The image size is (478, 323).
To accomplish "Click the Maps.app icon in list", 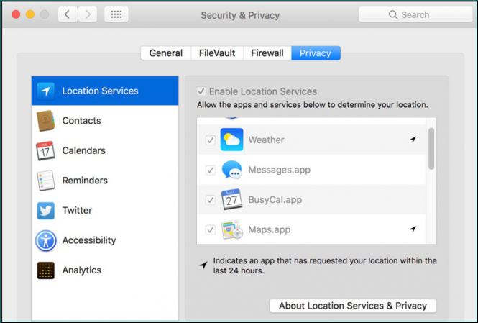I will [231, 230].
